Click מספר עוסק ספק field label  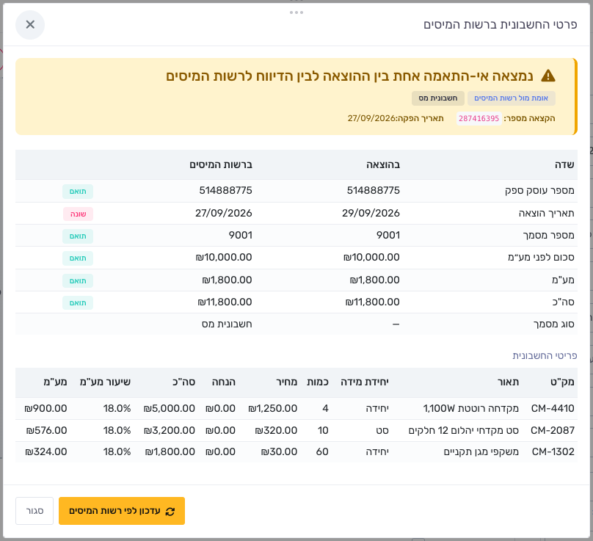tap(539, 190)
